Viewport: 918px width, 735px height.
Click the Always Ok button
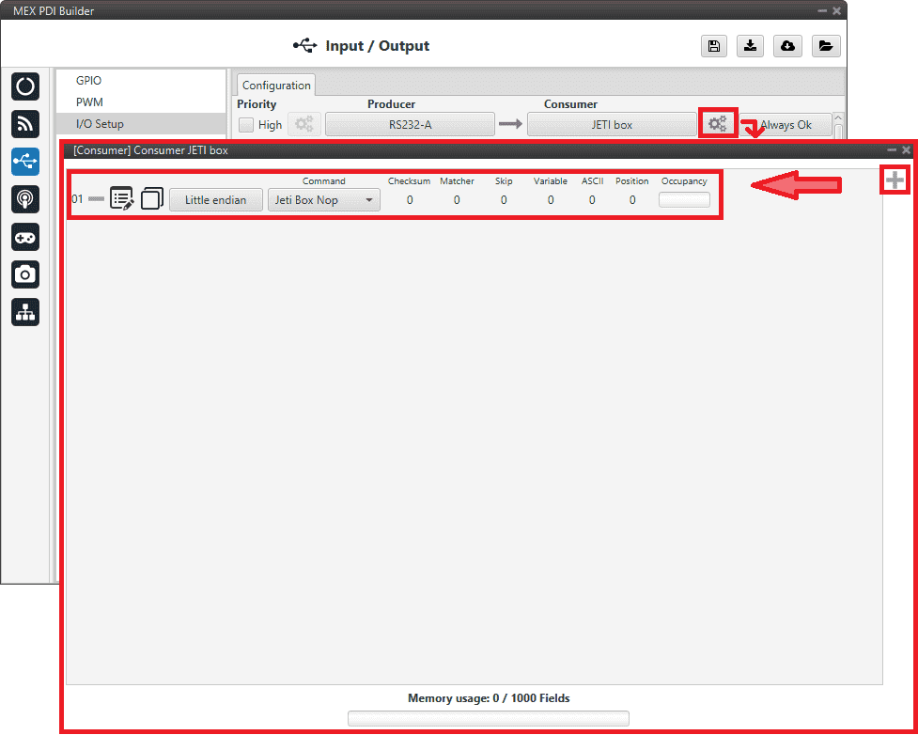786,125
